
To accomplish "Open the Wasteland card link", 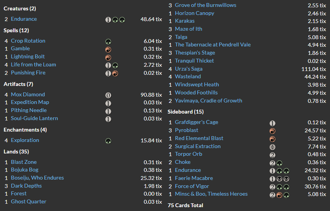I will (x=188, y=76).
